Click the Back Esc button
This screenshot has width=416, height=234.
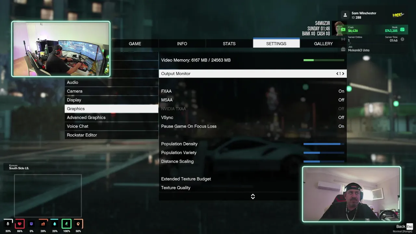405,227
